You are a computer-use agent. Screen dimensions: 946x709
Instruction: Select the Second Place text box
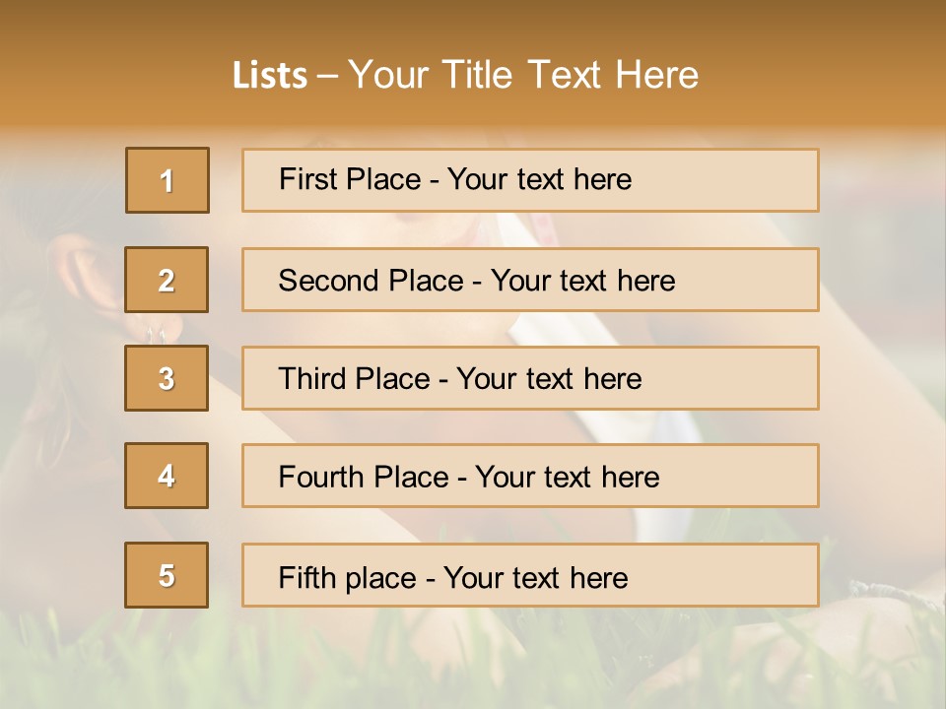point(530,281)
